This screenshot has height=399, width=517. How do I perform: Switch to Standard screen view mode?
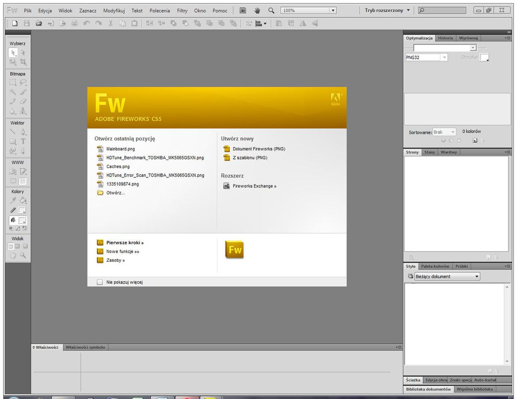(x=11, y=246)
